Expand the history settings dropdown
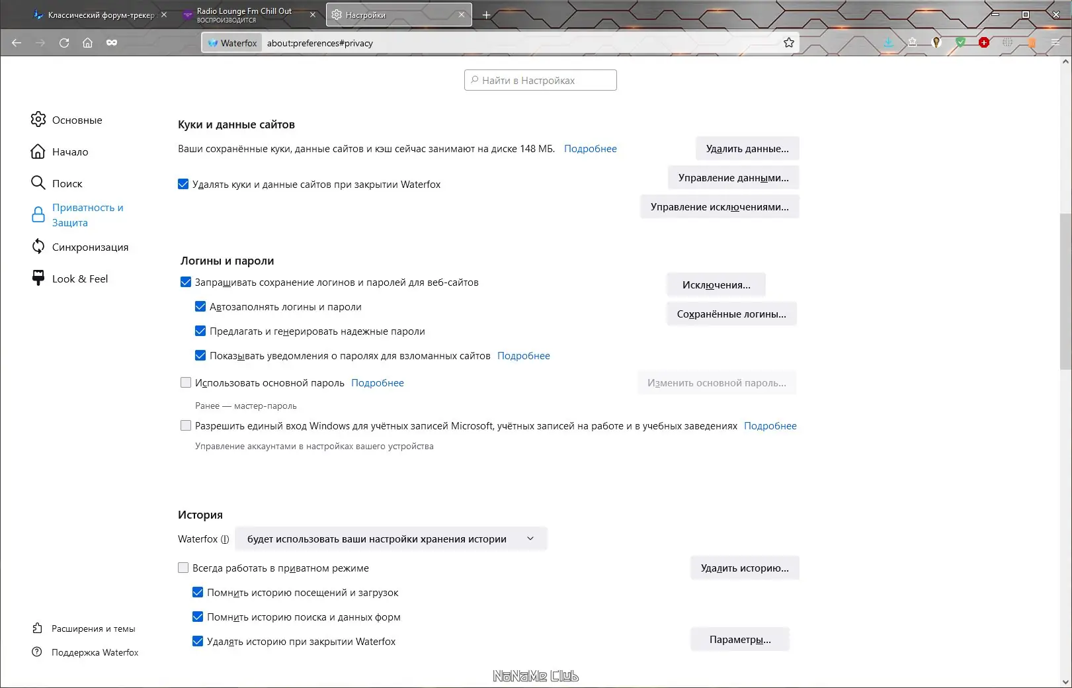1072x688 pixels. 391,539
